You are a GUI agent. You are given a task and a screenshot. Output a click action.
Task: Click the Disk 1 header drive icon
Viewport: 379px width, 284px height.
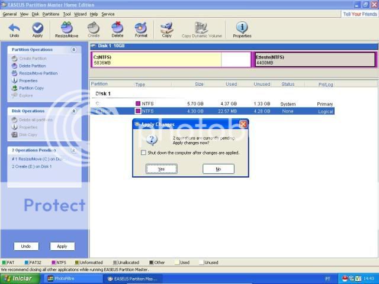tap(94, 46)
